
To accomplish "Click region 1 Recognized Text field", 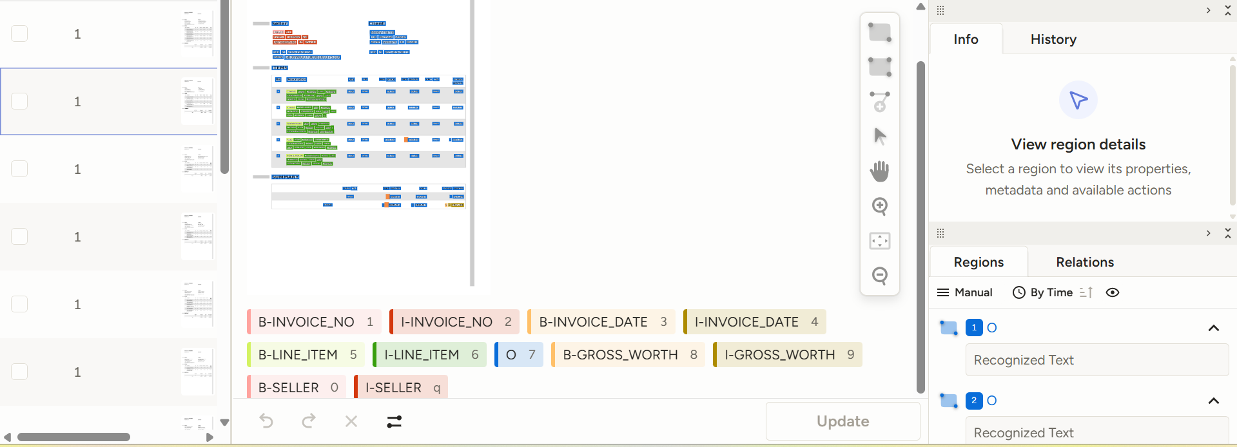I will (x=1096, y=360).
